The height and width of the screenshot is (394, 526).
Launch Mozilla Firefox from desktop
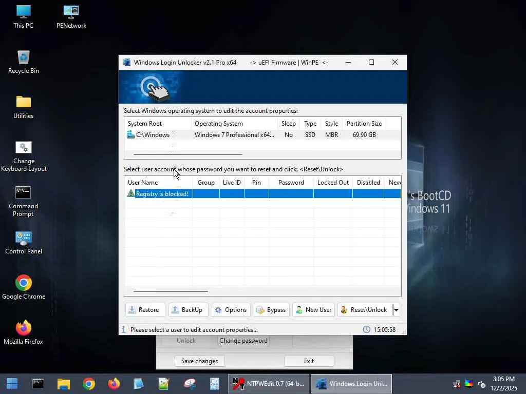24,332
